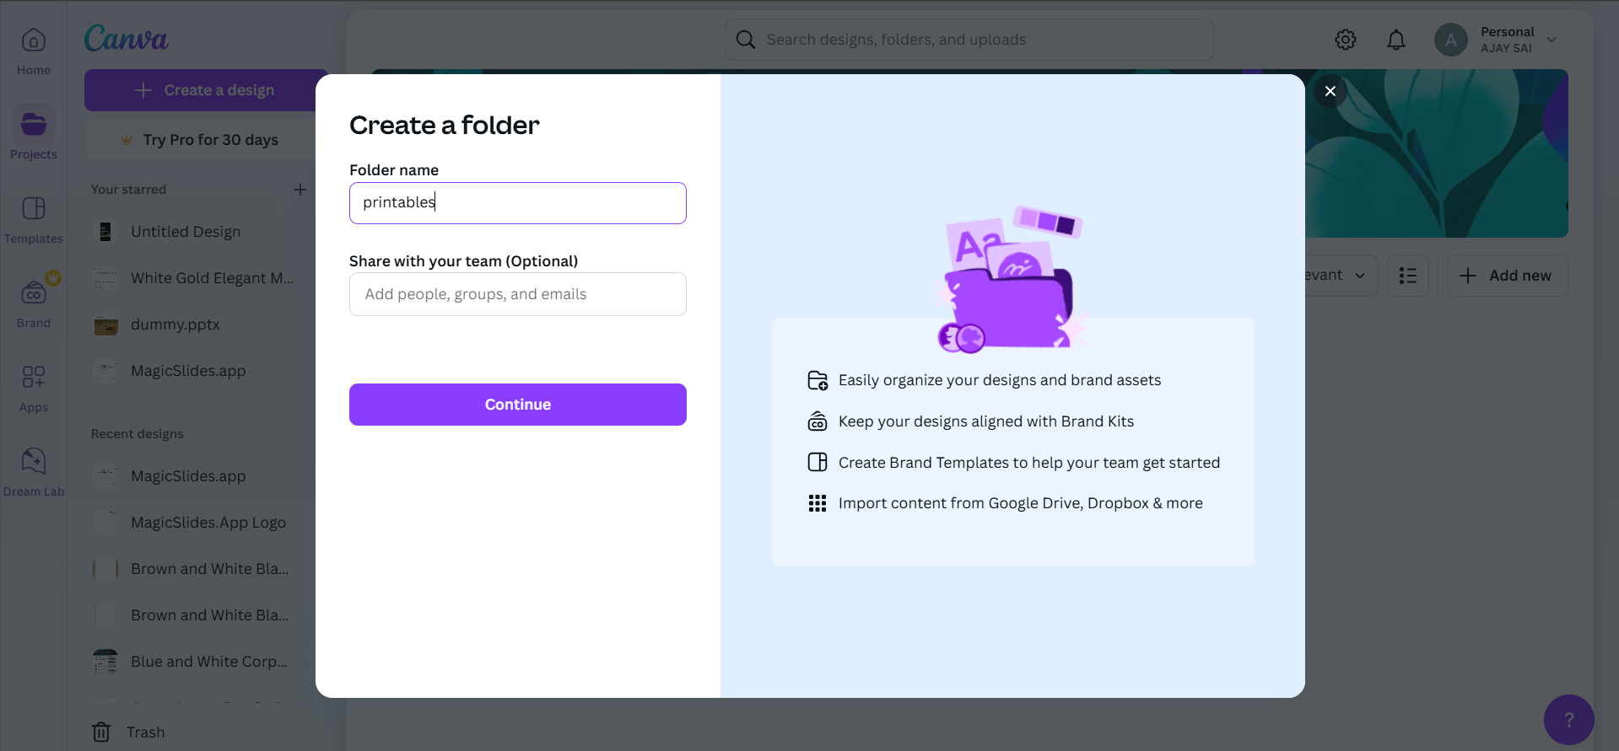
Task: Open the Apps sidebar icon
Action: 34,377
